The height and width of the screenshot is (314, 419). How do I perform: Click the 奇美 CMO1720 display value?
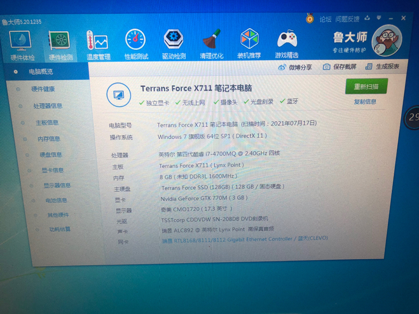[x=196, y=209]
